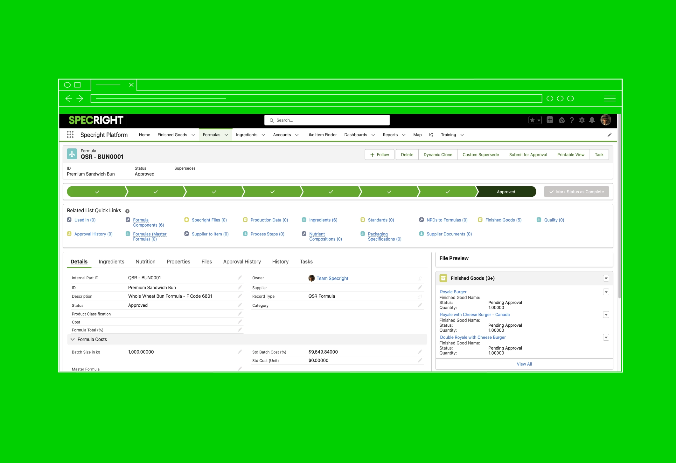Go to the Home nav item
The height and width of the screenshot is (463, 676).
coord(144,135)
